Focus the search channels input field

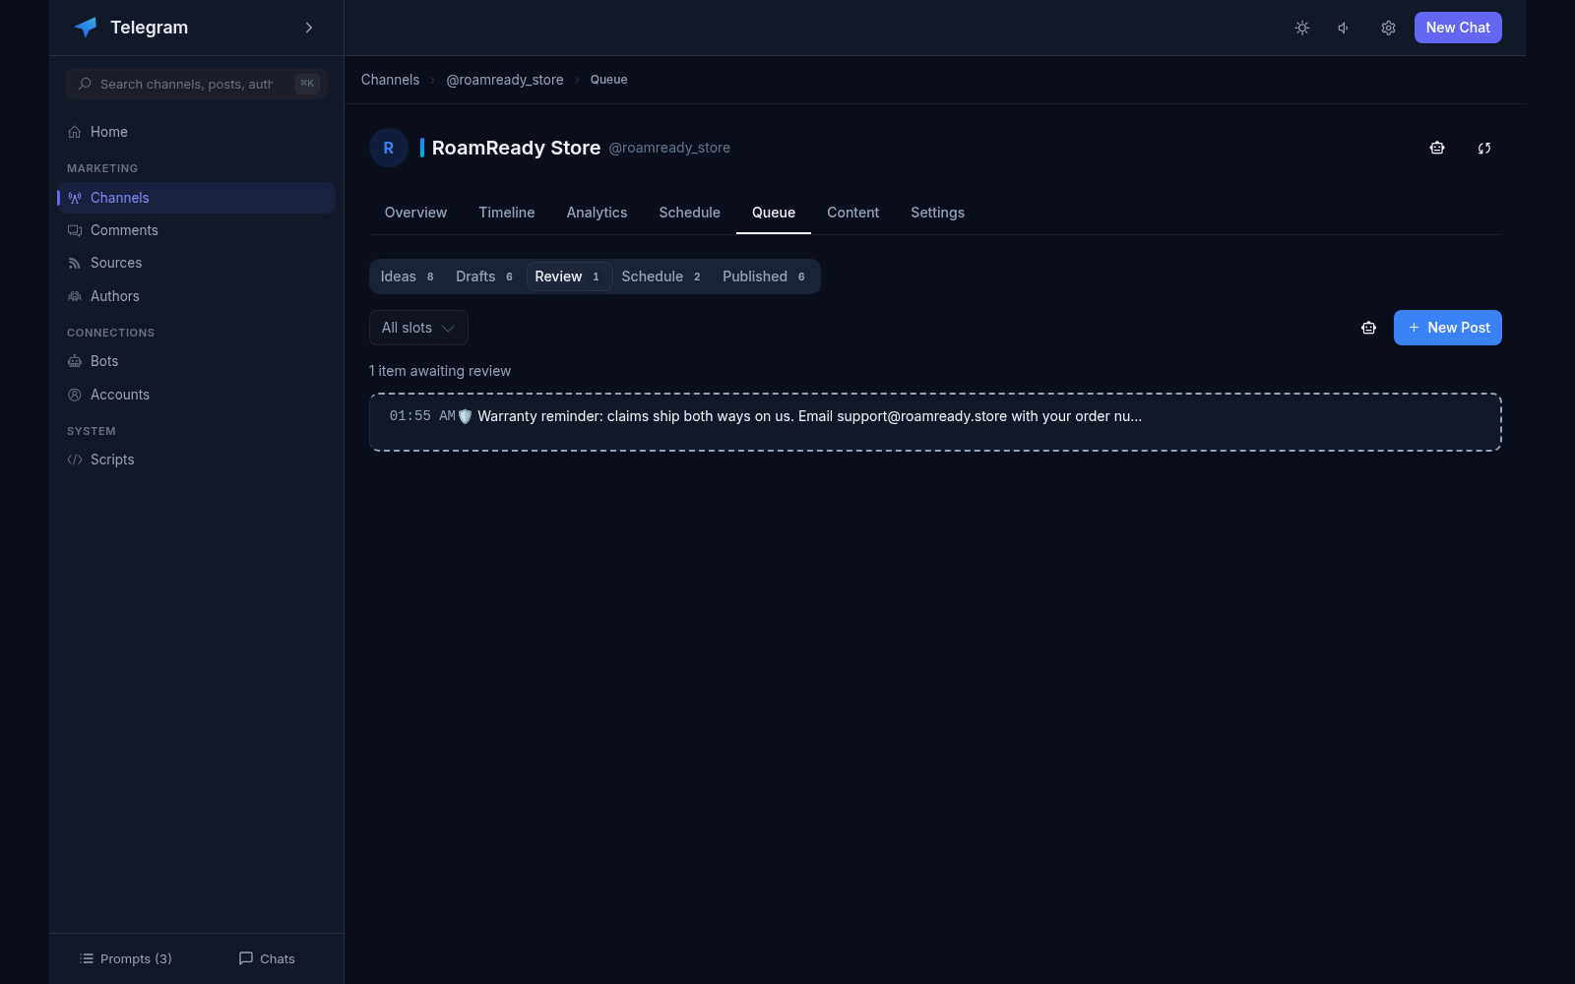[196, 84]
